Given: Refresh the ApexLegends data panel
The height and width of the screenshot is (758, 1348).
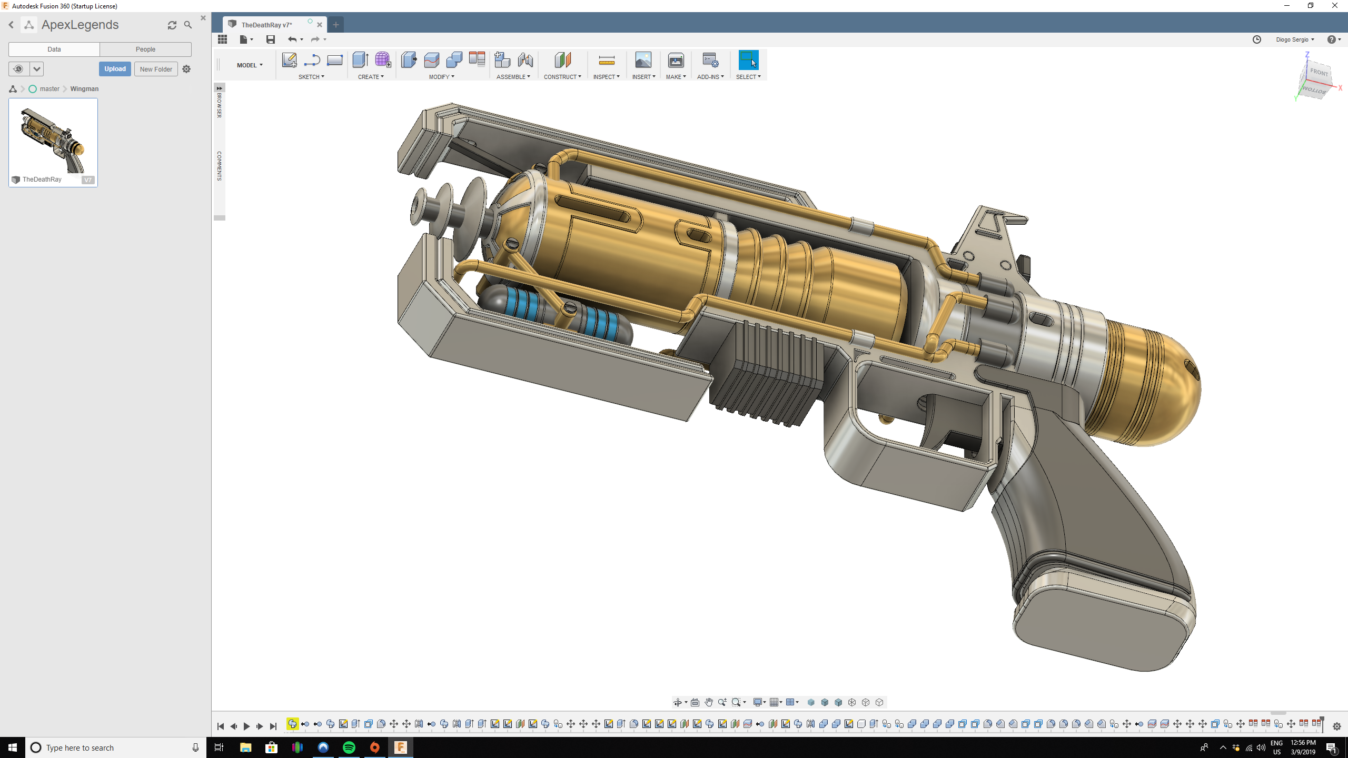Looking at the screenshot, I should point(172,25).
